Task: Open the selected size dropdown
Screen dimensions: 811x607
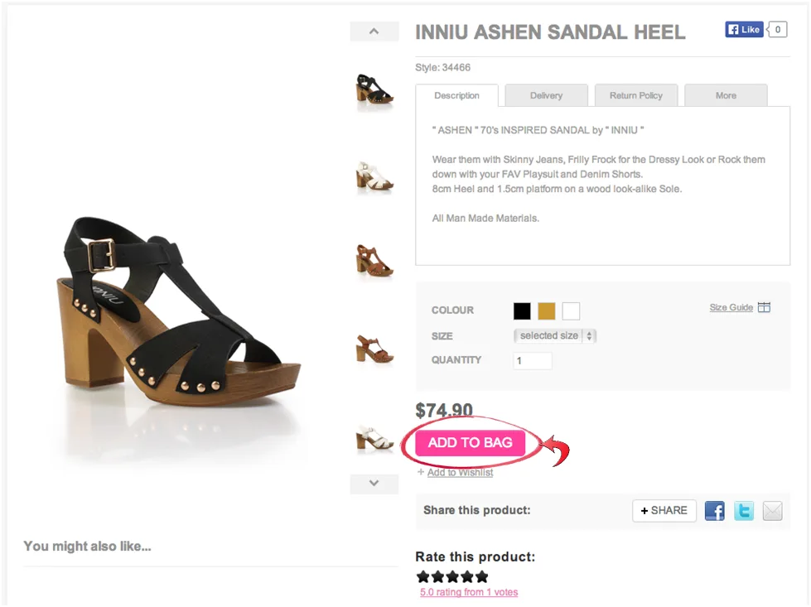Action: 555,336
